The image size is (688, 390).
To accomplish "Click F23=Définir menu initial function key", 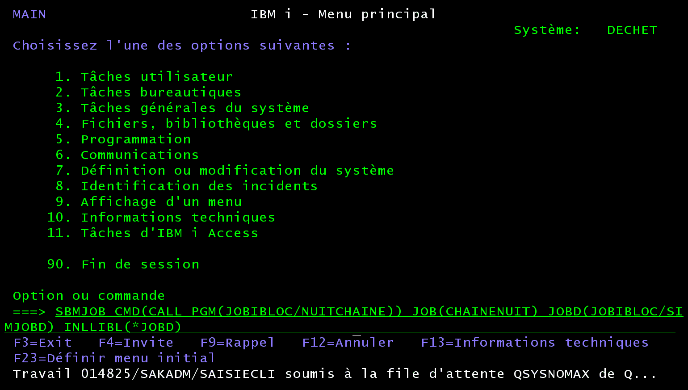I will click(114, 358).
